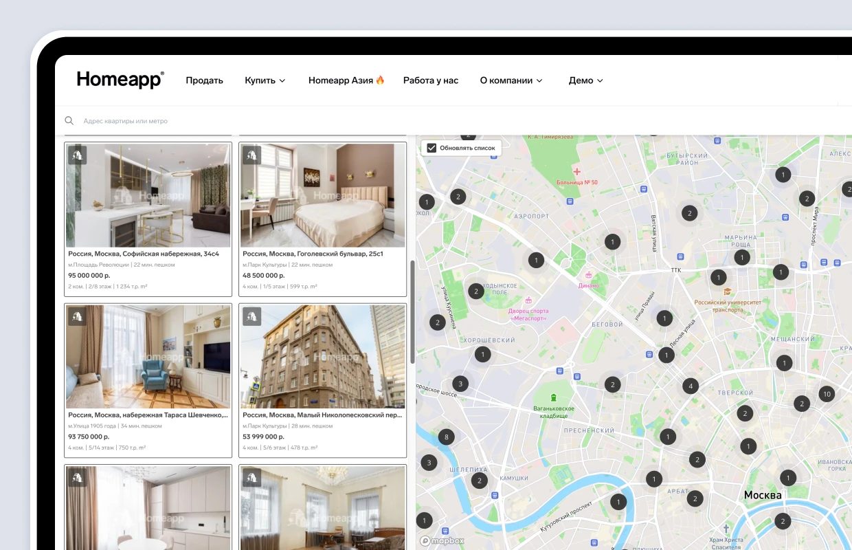Click badge icon on Малый Николопесковский listing photo
This screenshot has height=550, width=852.
coord(251,316)
